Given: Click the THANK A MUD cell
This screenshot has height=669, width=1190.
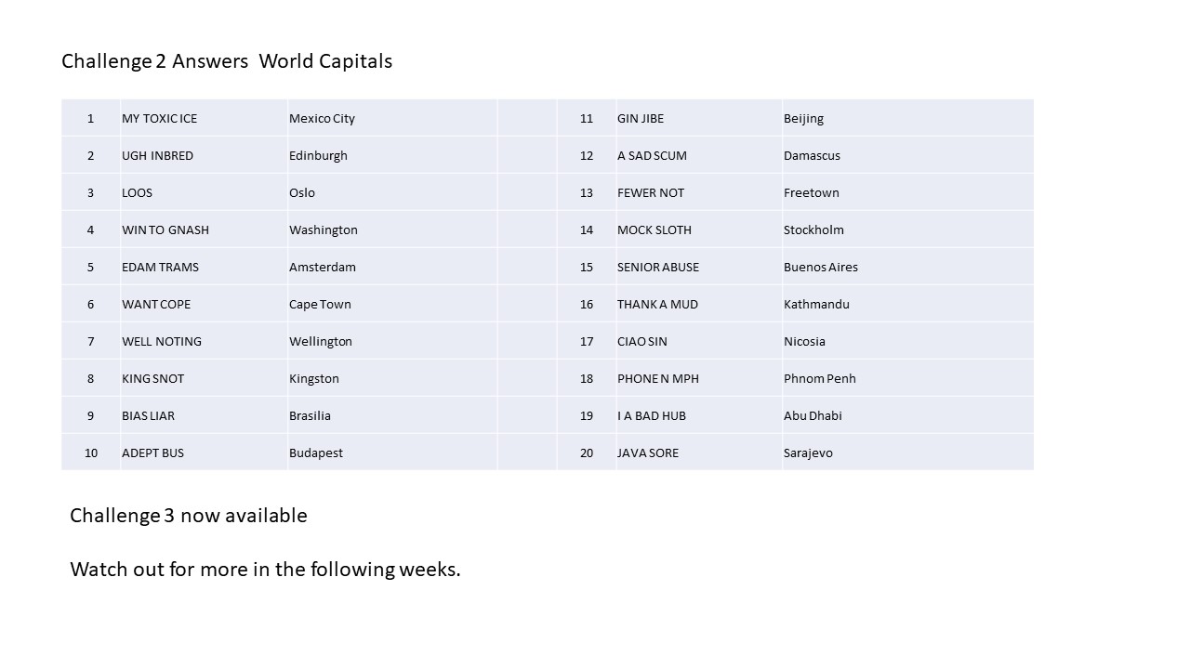Looking at the screenshot, I should point(699,304).
